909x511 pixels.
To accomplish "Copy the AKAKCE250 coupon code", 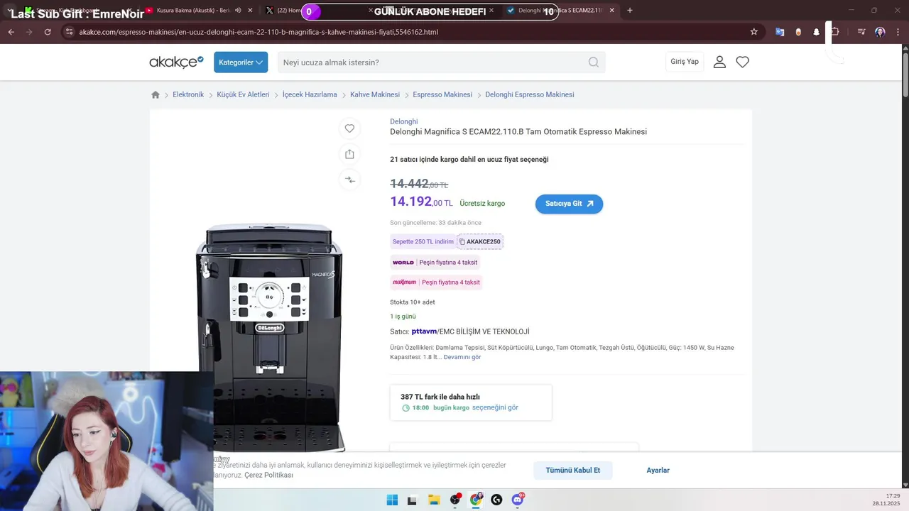I will coord(480,241).
